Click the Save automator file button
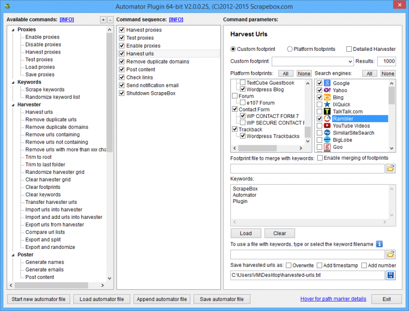 point(222,299)
